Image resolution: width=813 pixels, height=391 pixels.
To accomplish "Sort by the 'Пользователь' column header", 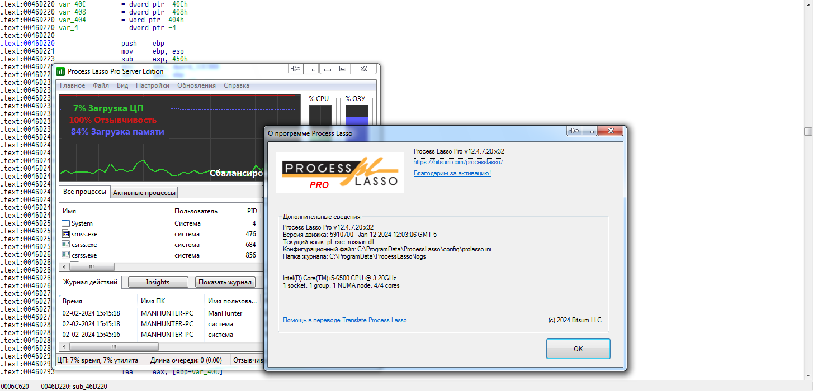I will (196, 211).
